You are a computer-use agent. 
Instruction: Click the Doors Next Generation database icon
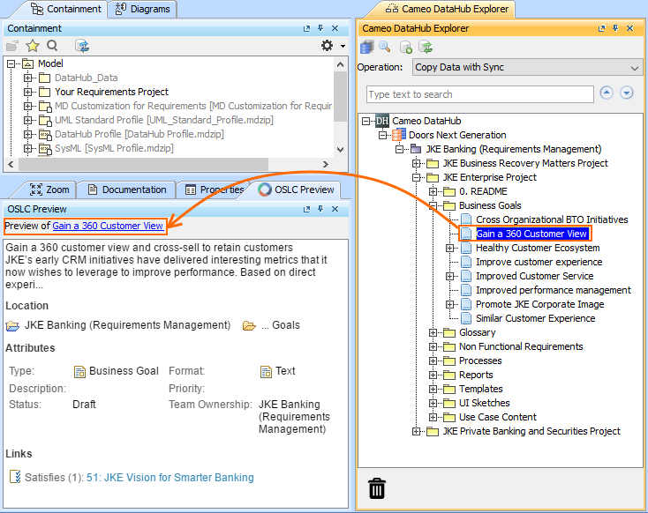click(x=399, y=135)
